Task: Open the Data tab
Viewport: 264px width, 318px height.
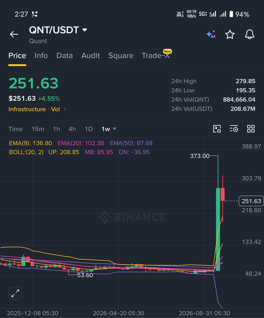Action: (64, 56)
